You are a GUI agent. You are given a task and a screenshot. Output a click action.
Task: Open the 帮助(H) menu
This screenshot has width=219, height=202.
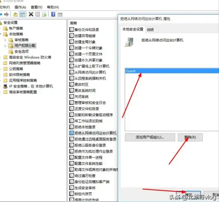click(53, 7)
